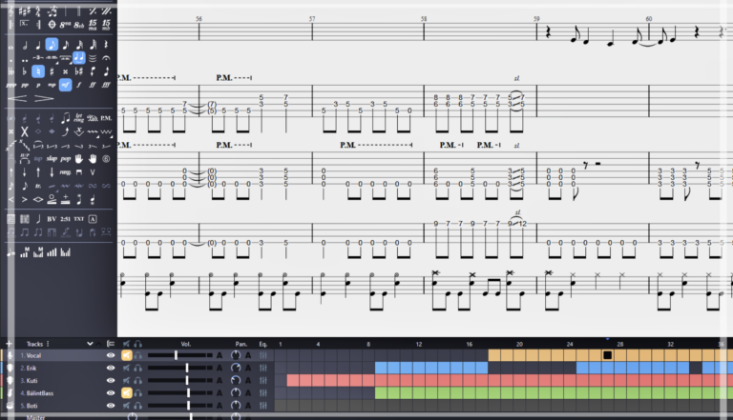Click the natural accidental icon
The image size is (733, 420).
click(37, 71)
